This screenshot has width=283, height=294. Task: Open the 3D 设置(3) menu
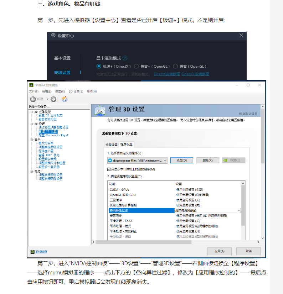76,91
